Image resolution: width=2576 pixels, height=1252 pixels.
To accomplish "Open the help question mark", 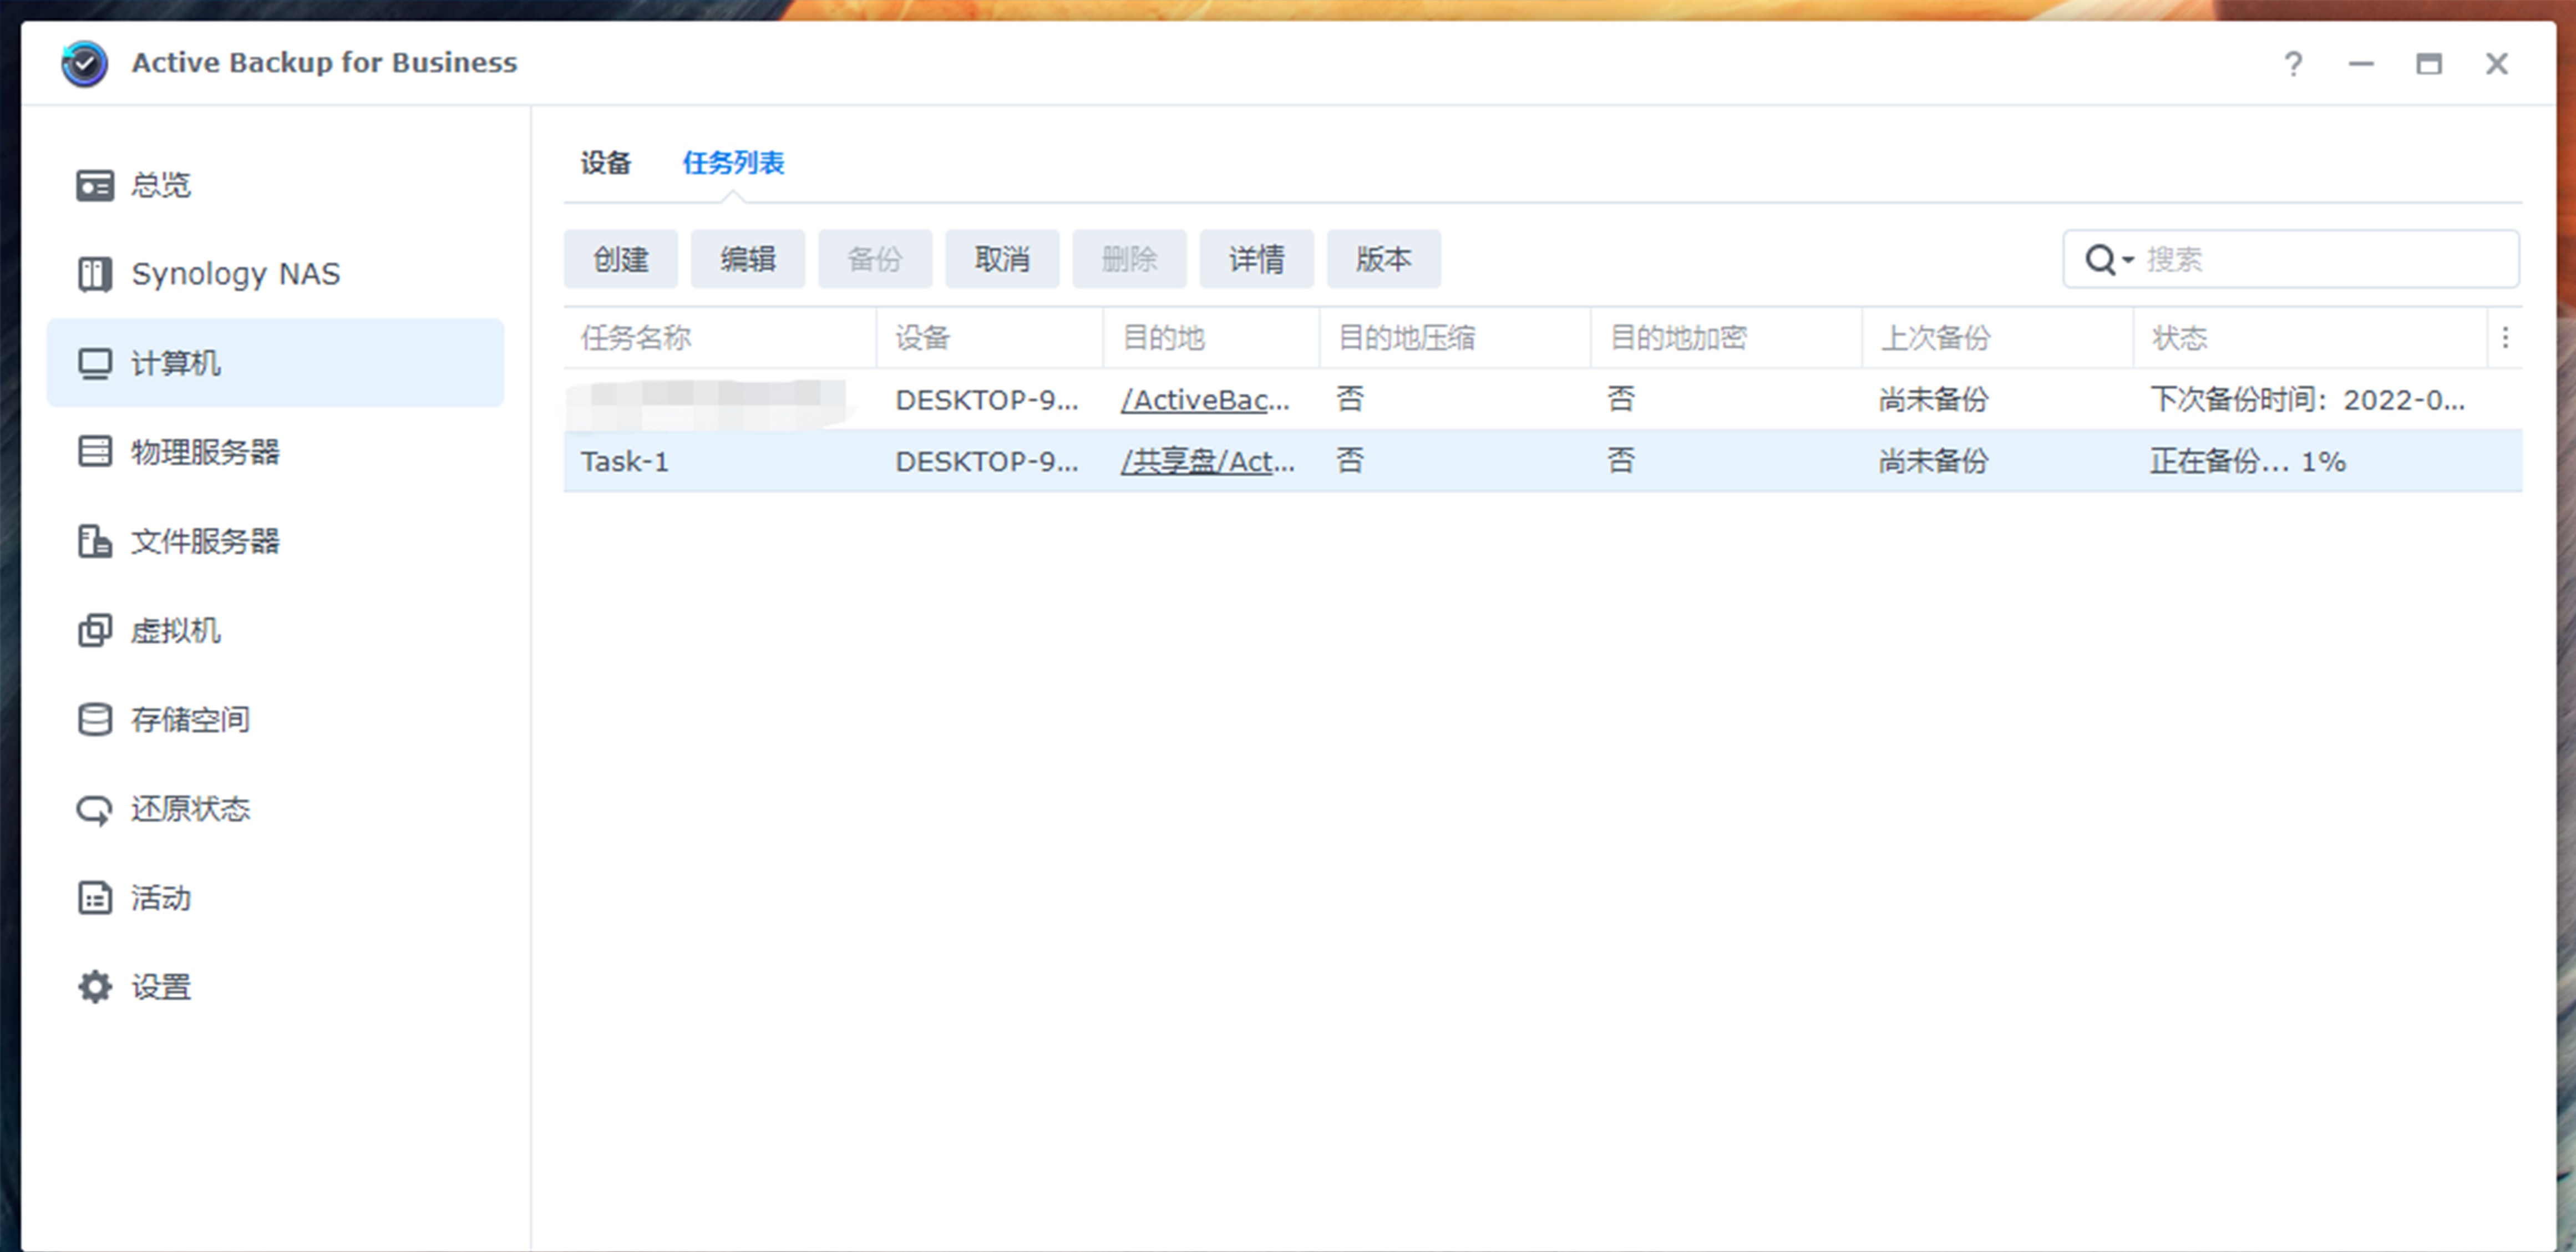I will (x=2293, y=63).
